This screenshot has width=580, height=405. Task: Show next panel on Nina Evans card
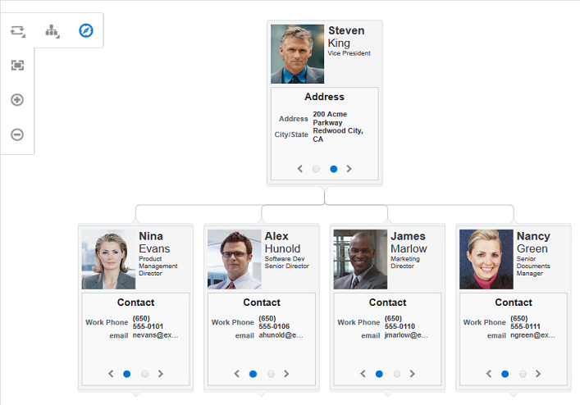pyautogui.click(x=161, y=374)
